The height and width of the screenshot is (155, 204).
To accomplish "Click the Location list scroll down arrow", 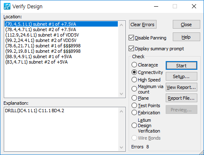I will pyautogui.click(x=121, y=94).
